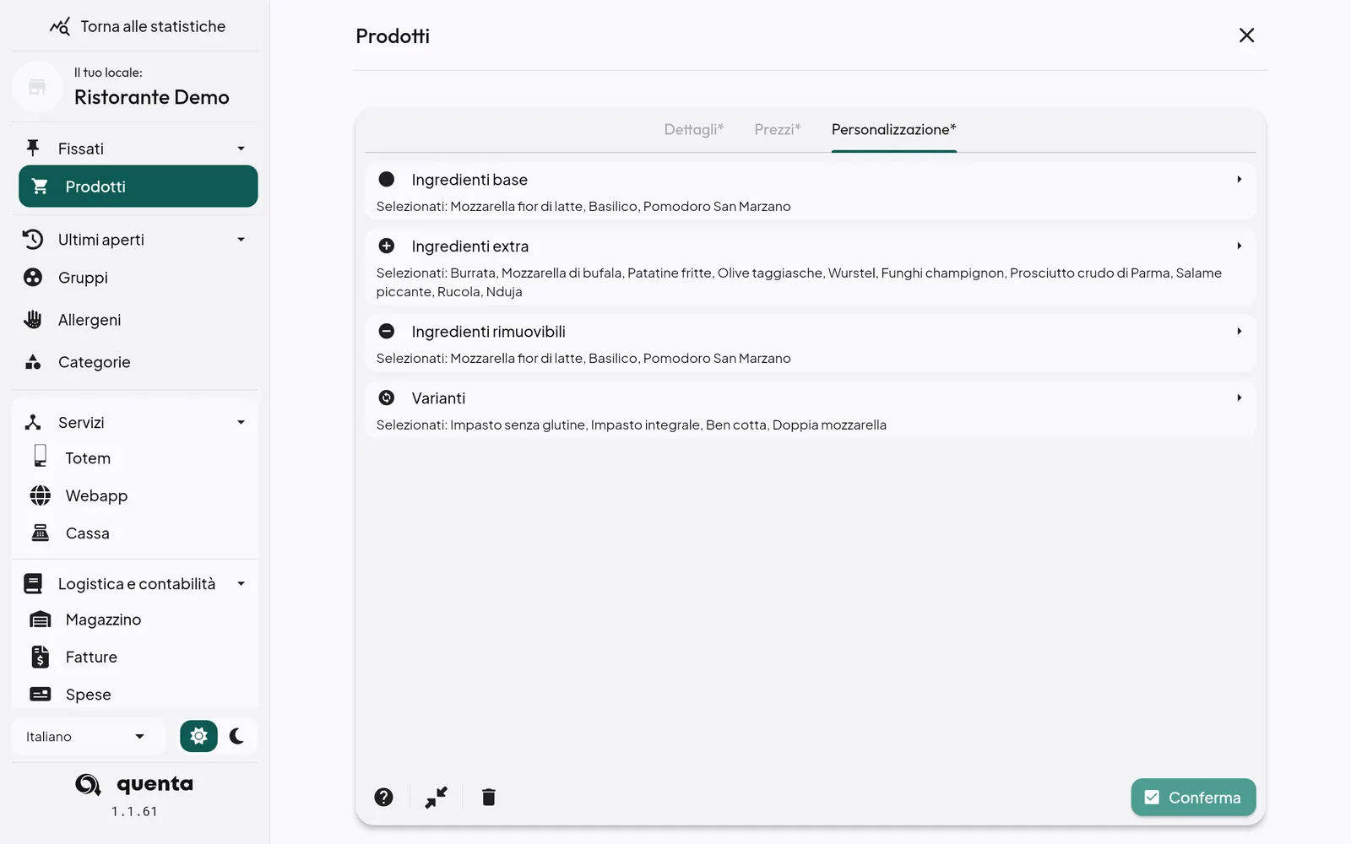Viewport: 1351px width, 844px height.
Task: Open the Cassa register page
Action: click(x=138, y=533)
